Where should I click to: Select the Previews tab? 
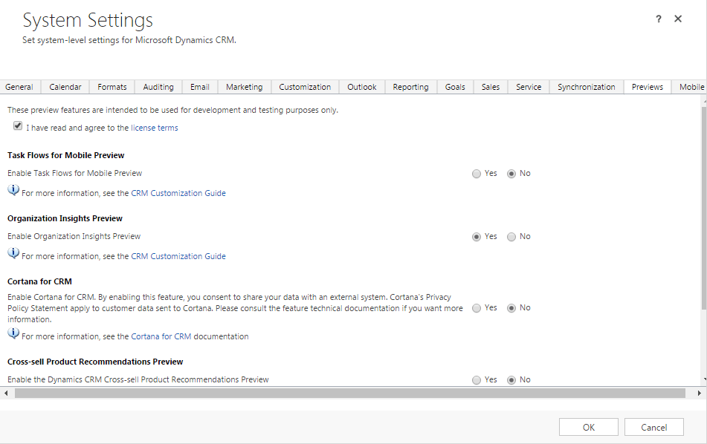(x=648, y=87)
